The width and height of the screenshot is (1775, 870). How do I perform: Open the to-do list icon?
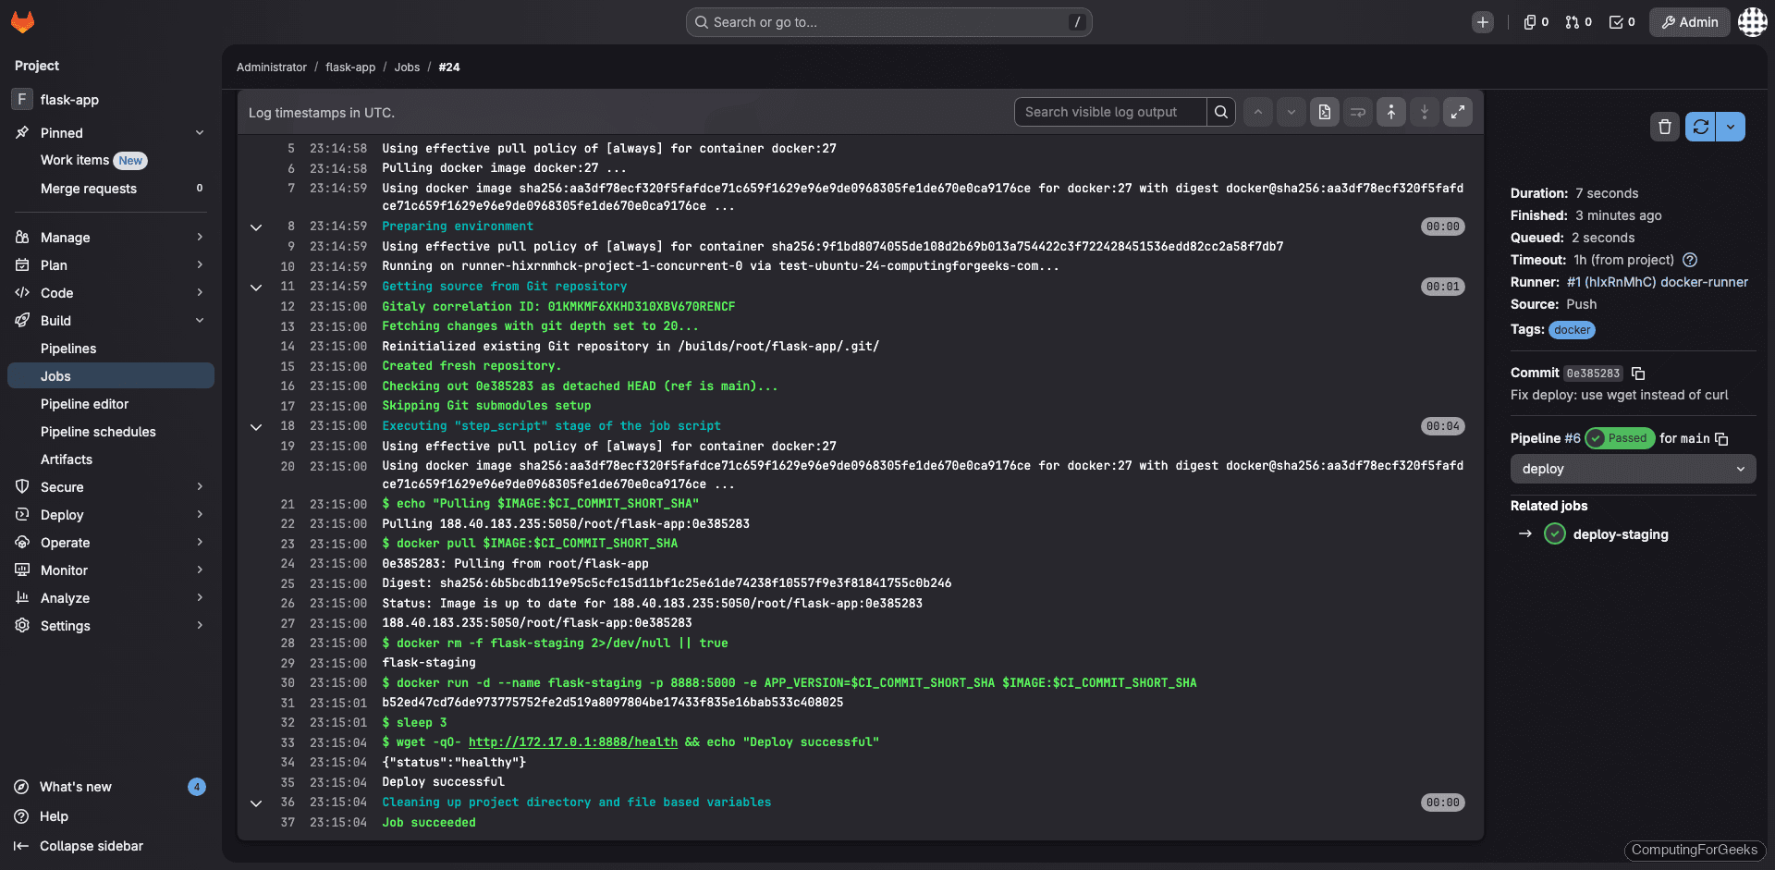click(x=1621, y=21)
